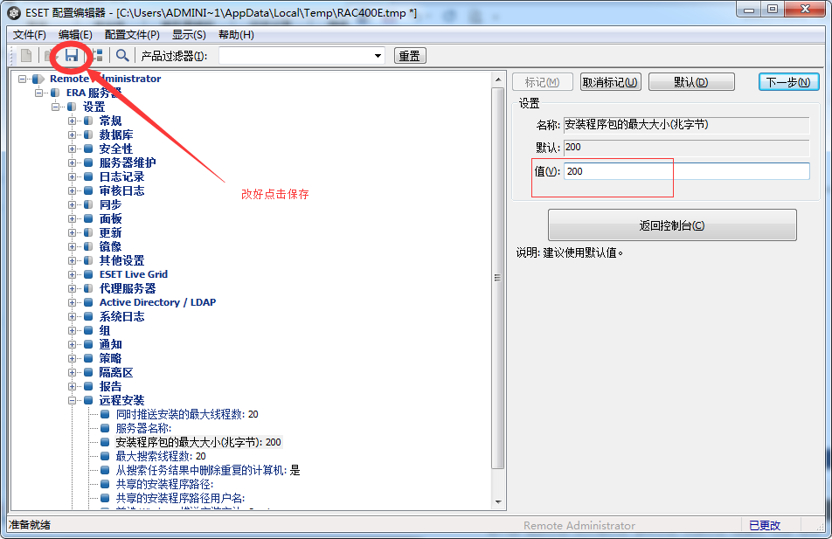832x539 pixels.
Task: Collapse the ERA 服务器 tree node
Action: point(38,93)
